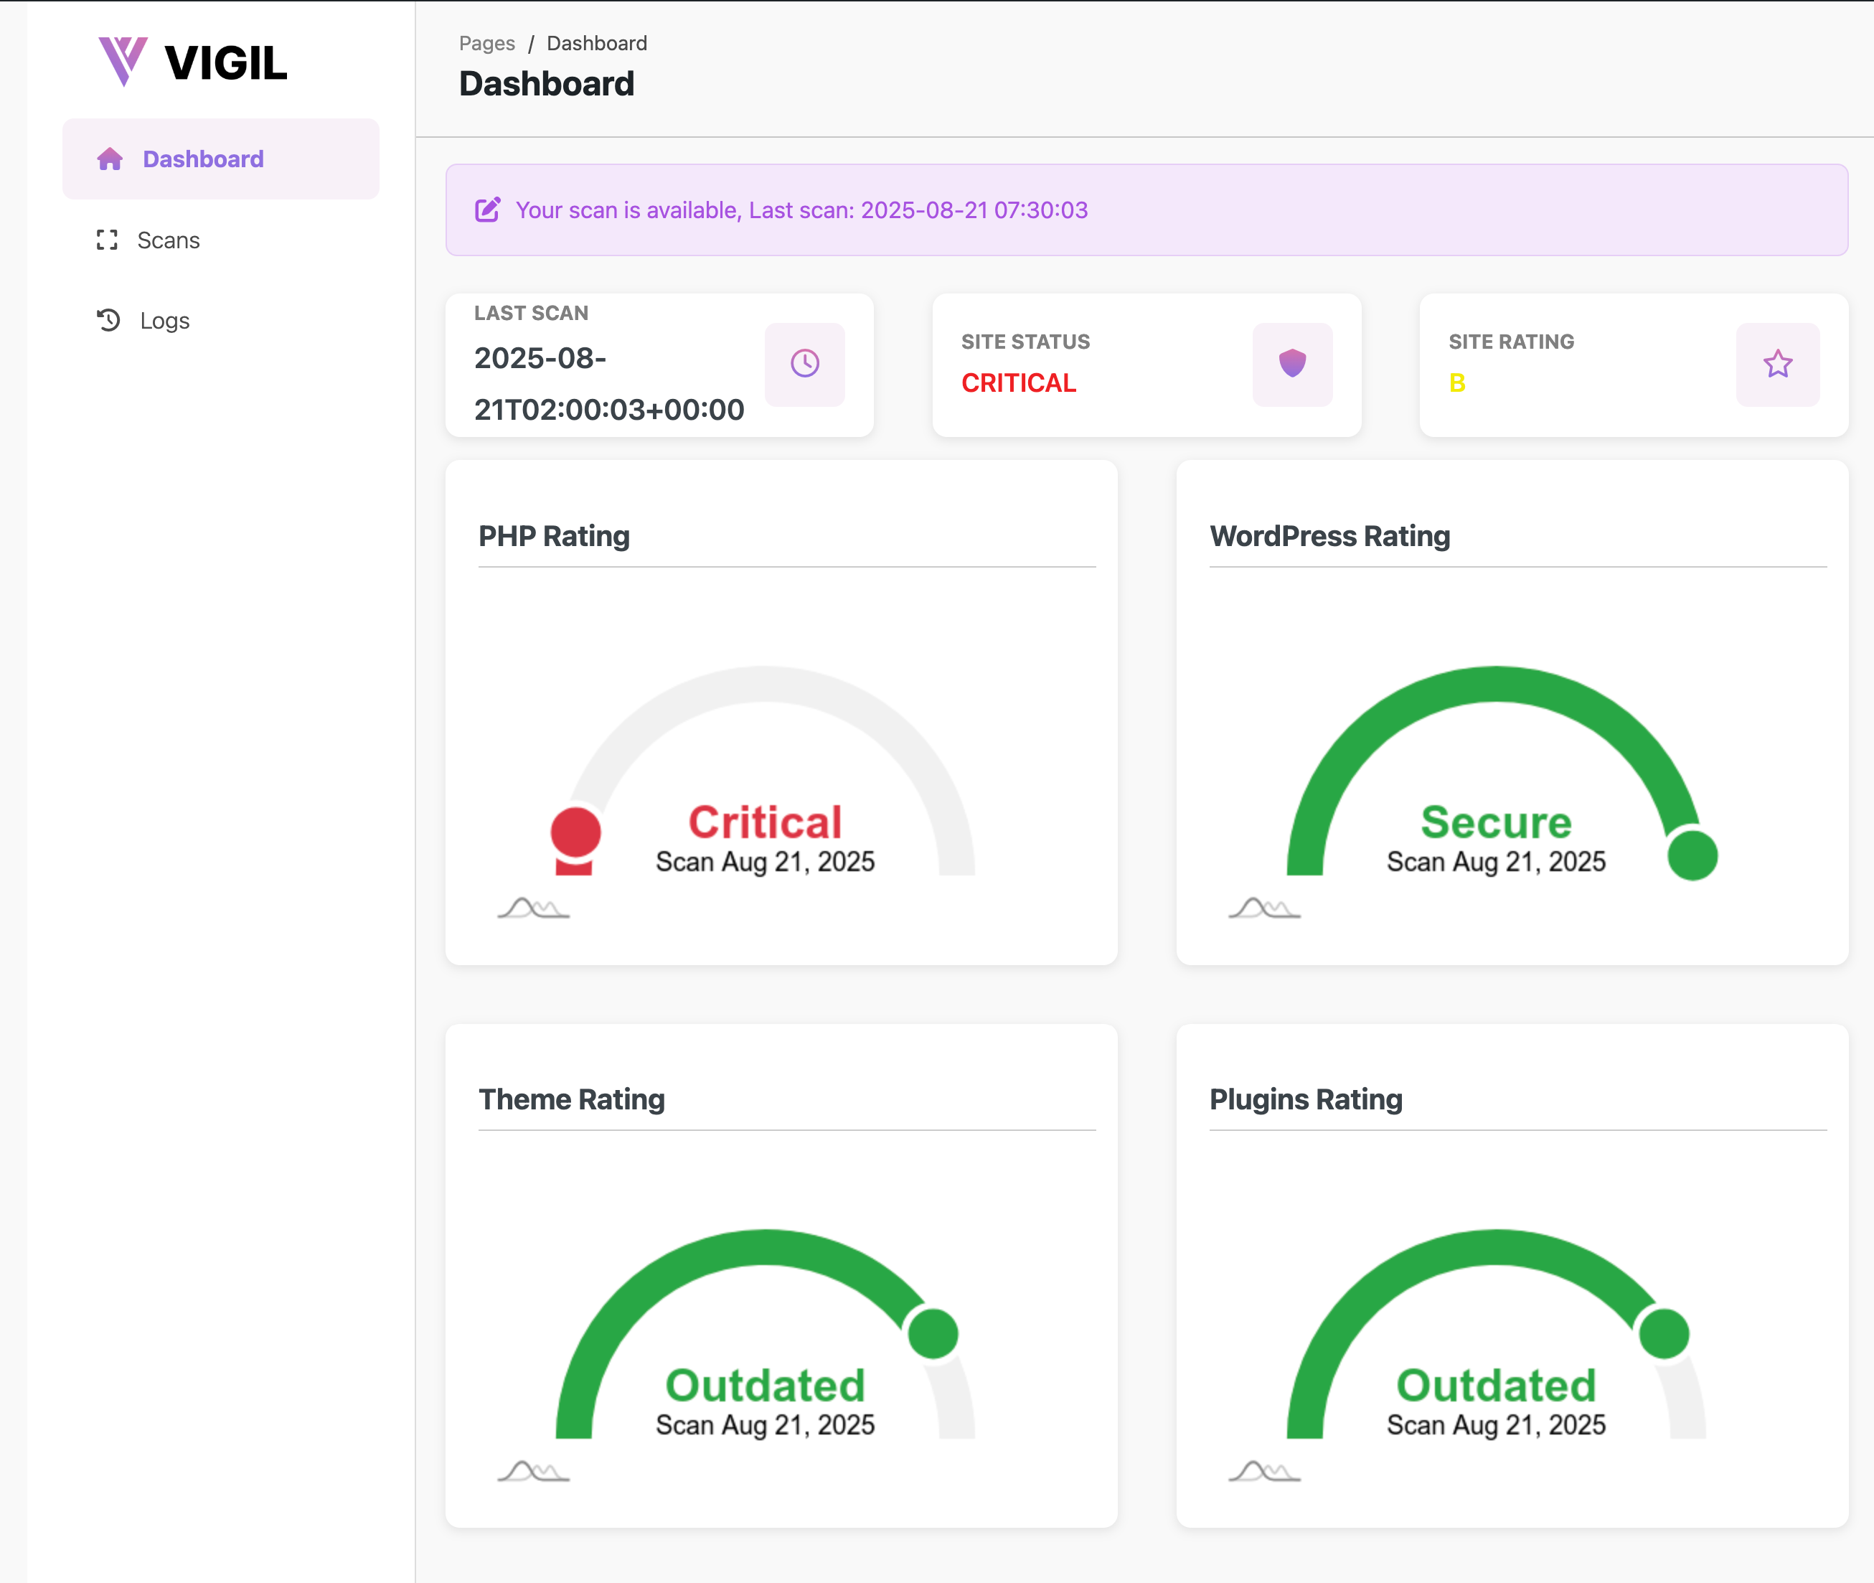Viewport: 1874px width, 1583px height.
Task: Open the Logs menu item
Action: pos(165,320)
